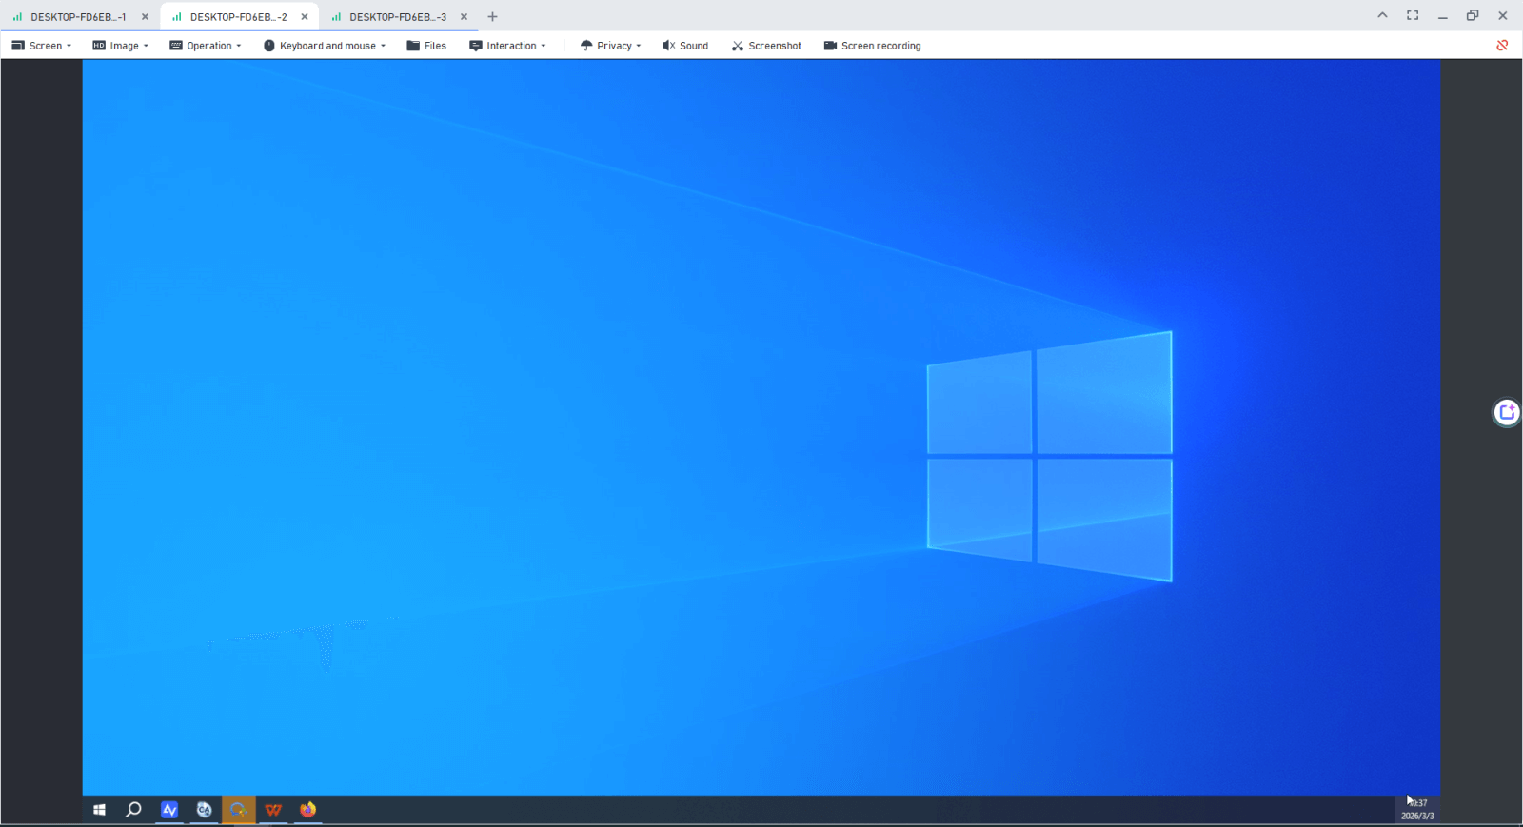Image resolution: width=1523 pixels, height=827 pixels.
Task: Close the DESKTOP-FD6EB...-2 session tab
Action: click(x=305, y=17)
